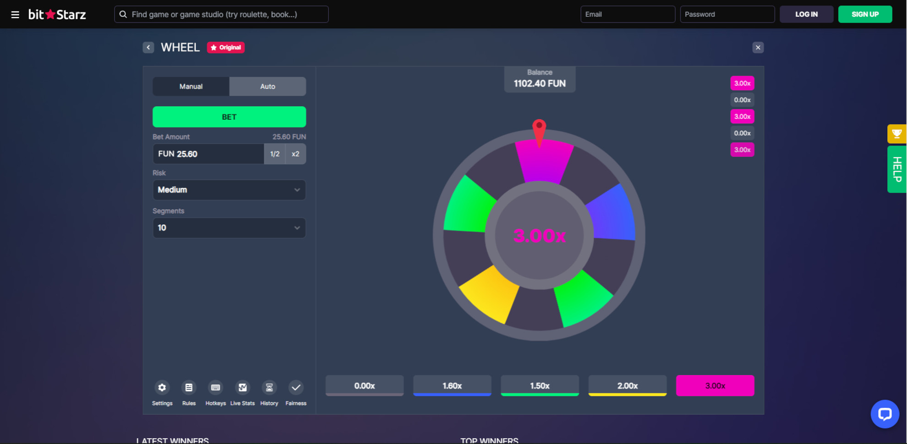View bet History hourglass icon

[x=269, y=388]
